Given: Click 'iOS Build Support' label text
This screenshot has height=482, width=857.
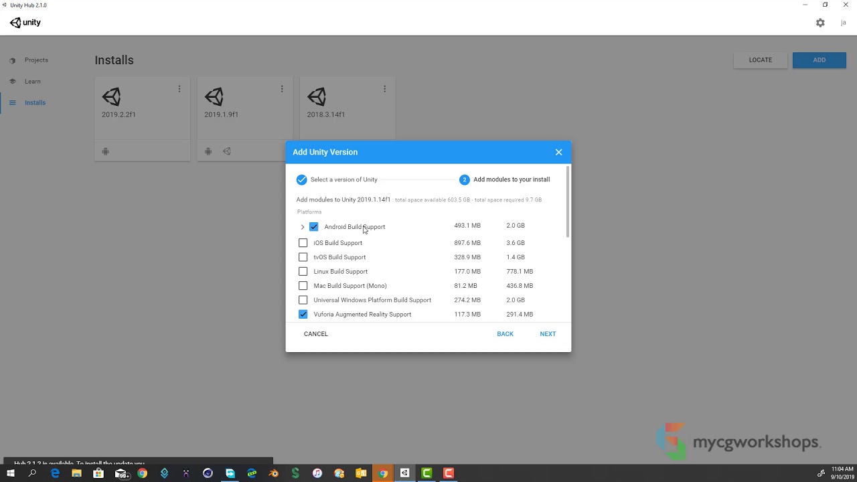Looking at the screenshot, I should tap(338, 243).
